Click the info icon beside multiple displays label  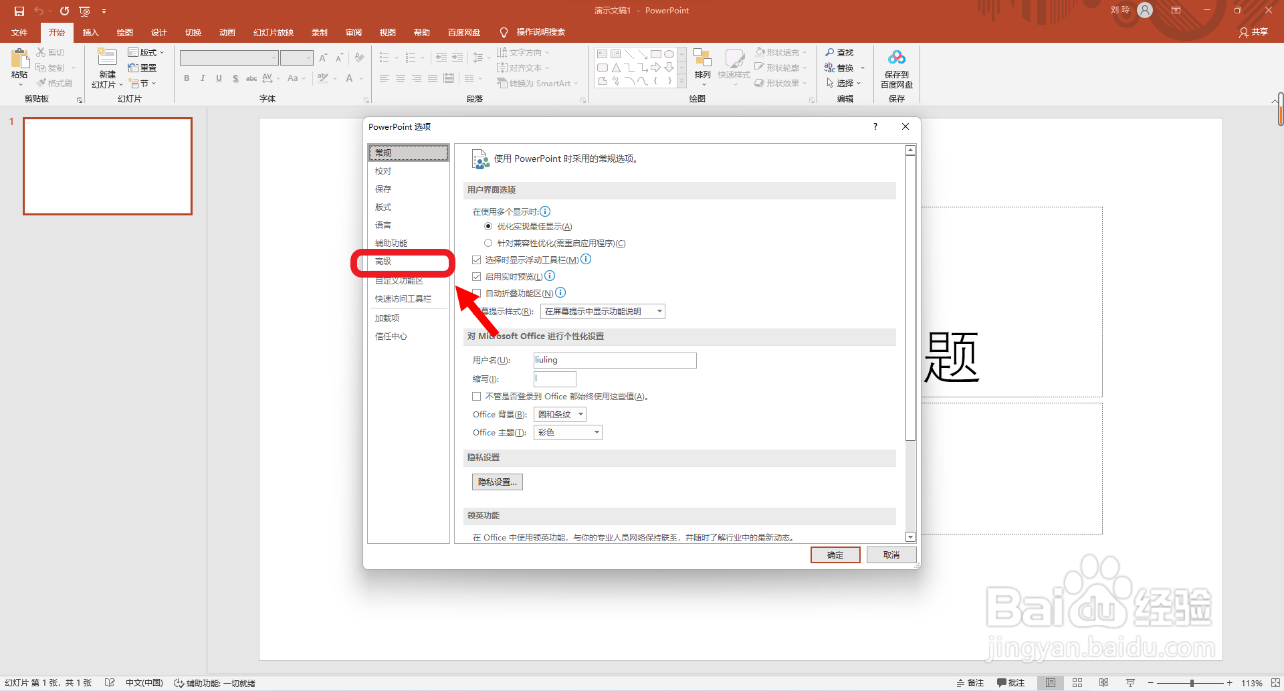click(x=545, y=211)
